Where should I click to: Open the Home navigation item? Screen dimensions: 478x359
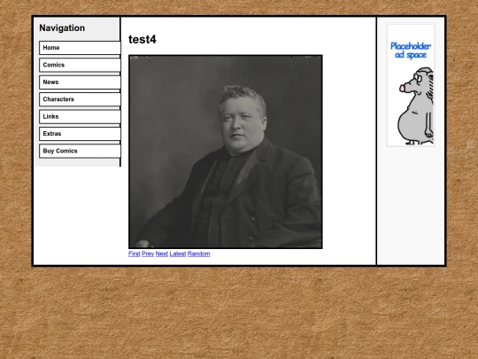coord(80,48)
